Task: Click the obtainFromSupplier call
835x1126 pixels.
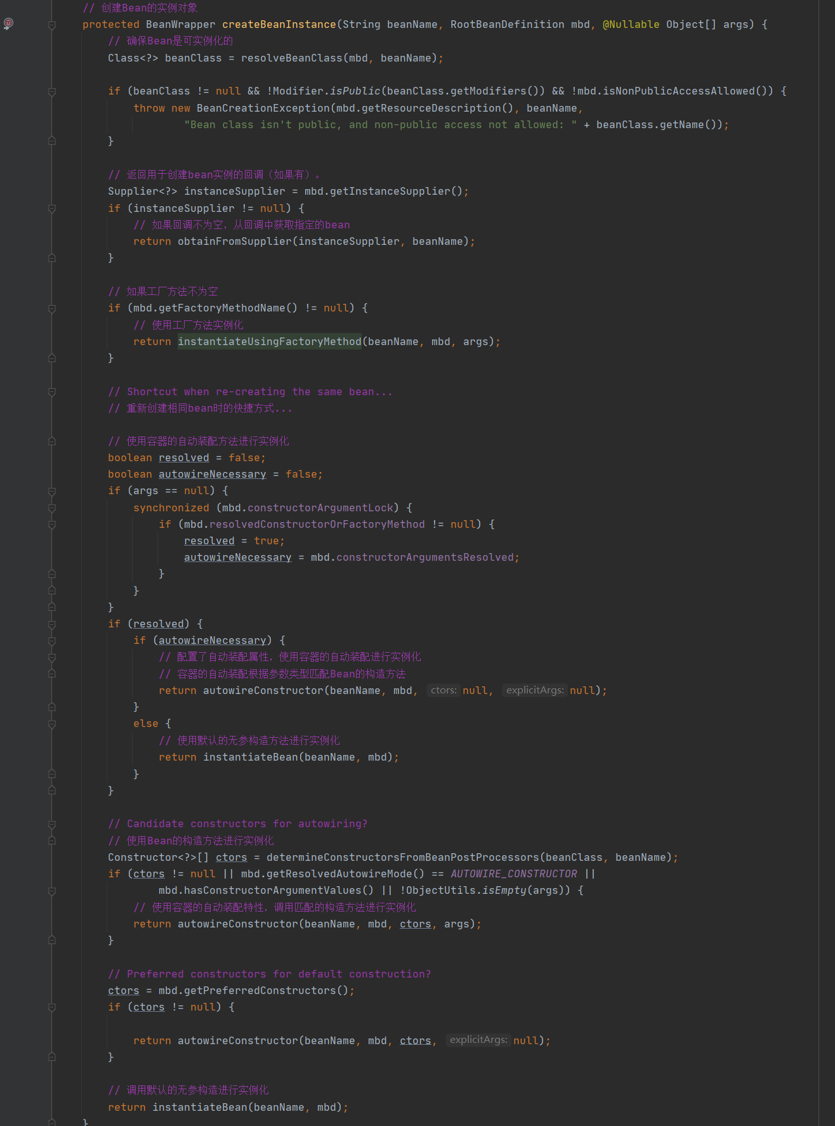Action: tap(234, 241)
